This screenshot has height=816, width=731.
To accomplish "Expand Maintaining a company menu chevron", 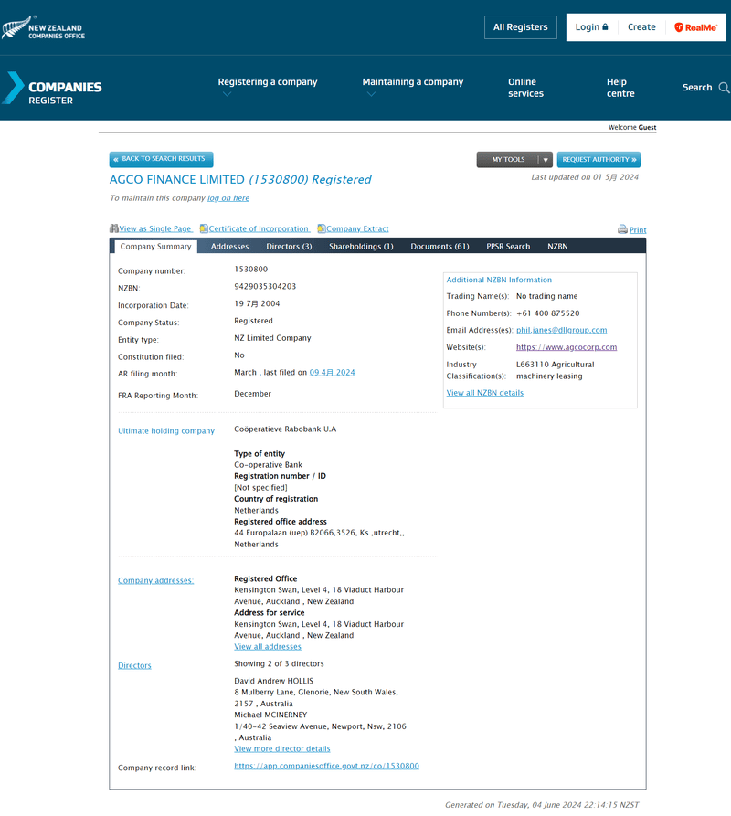I will pyautogui.click(x=371, y=94).
